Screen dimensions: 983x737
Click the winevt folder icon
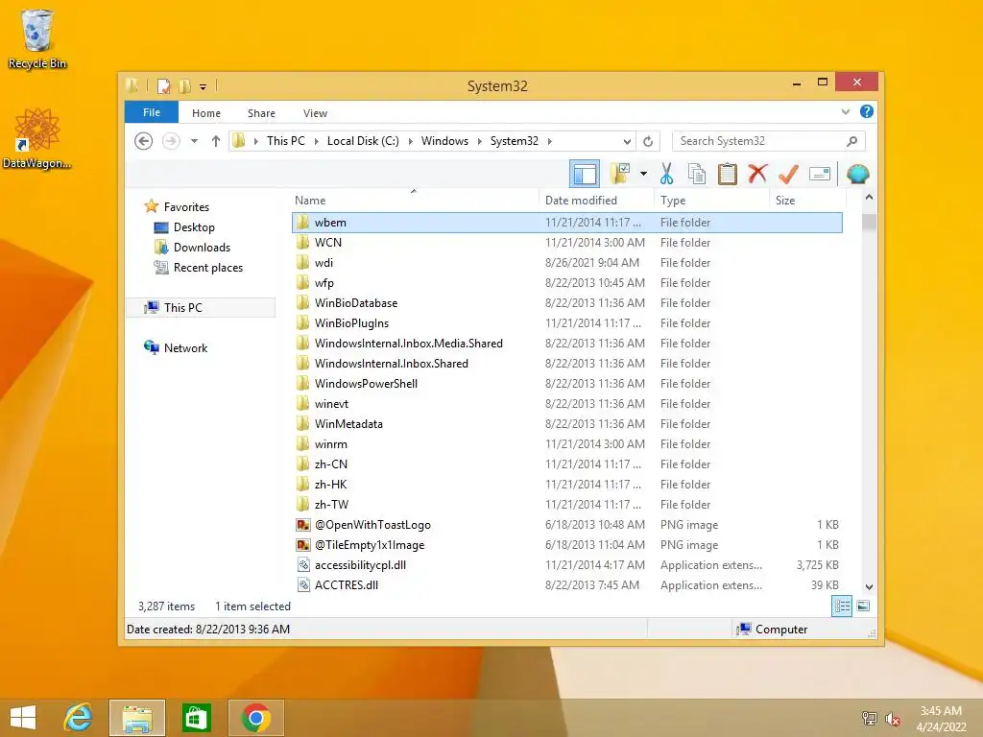[302, 403]
